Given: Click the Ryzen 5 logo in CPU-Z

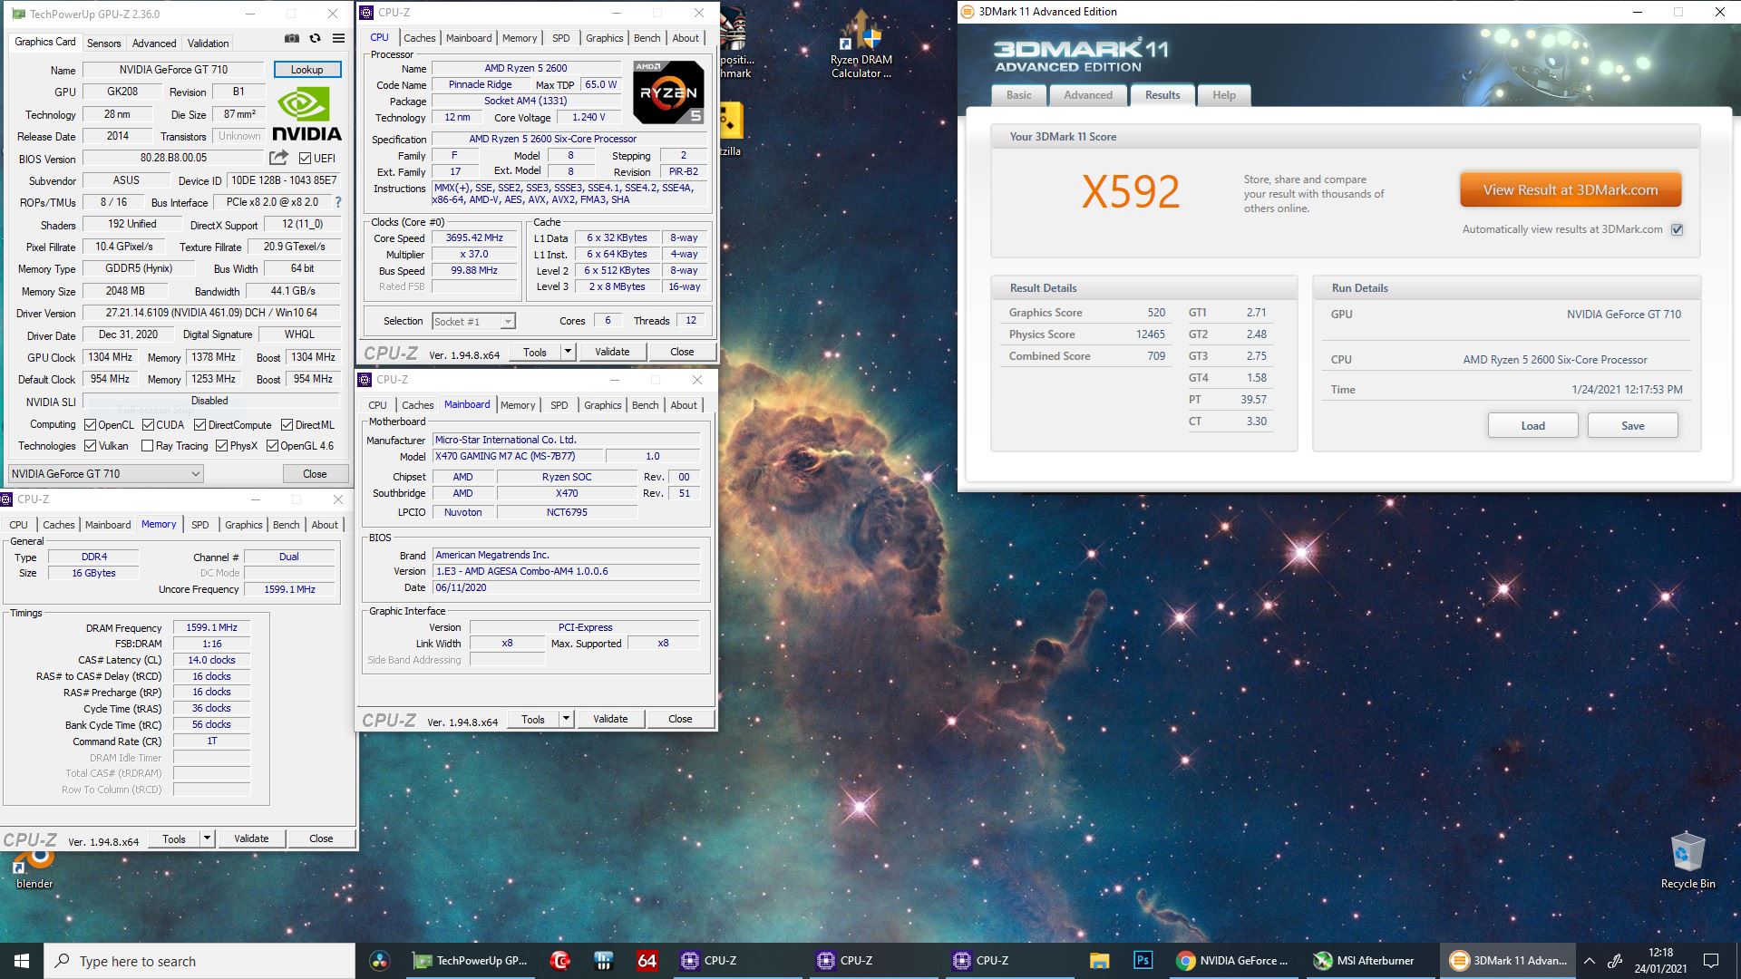Looking at the screenshot, I should coord(668,92).
